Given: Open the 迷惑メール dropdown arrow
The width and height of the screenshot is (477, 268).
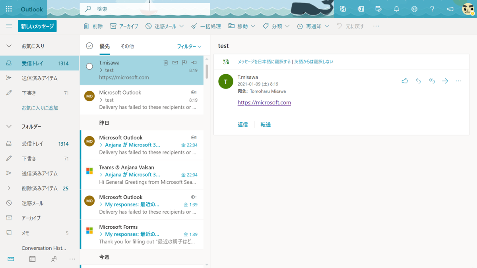Looking at the screenshot, I should click(181, 26).
